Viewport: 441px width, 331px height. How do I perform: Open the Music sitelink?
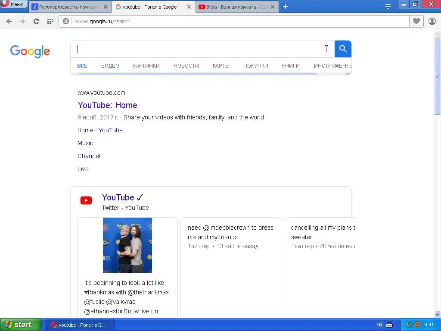[85, 143]
